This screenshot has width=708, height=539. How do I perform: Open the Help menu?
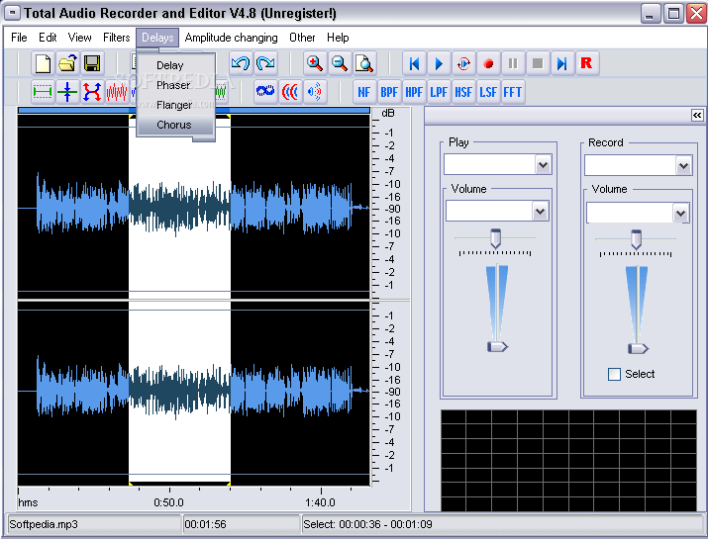pos(338,38)
